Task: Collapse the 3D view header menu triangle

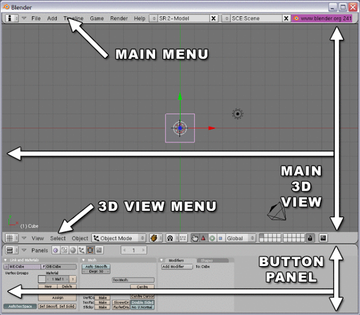Action: pos(24,238)
